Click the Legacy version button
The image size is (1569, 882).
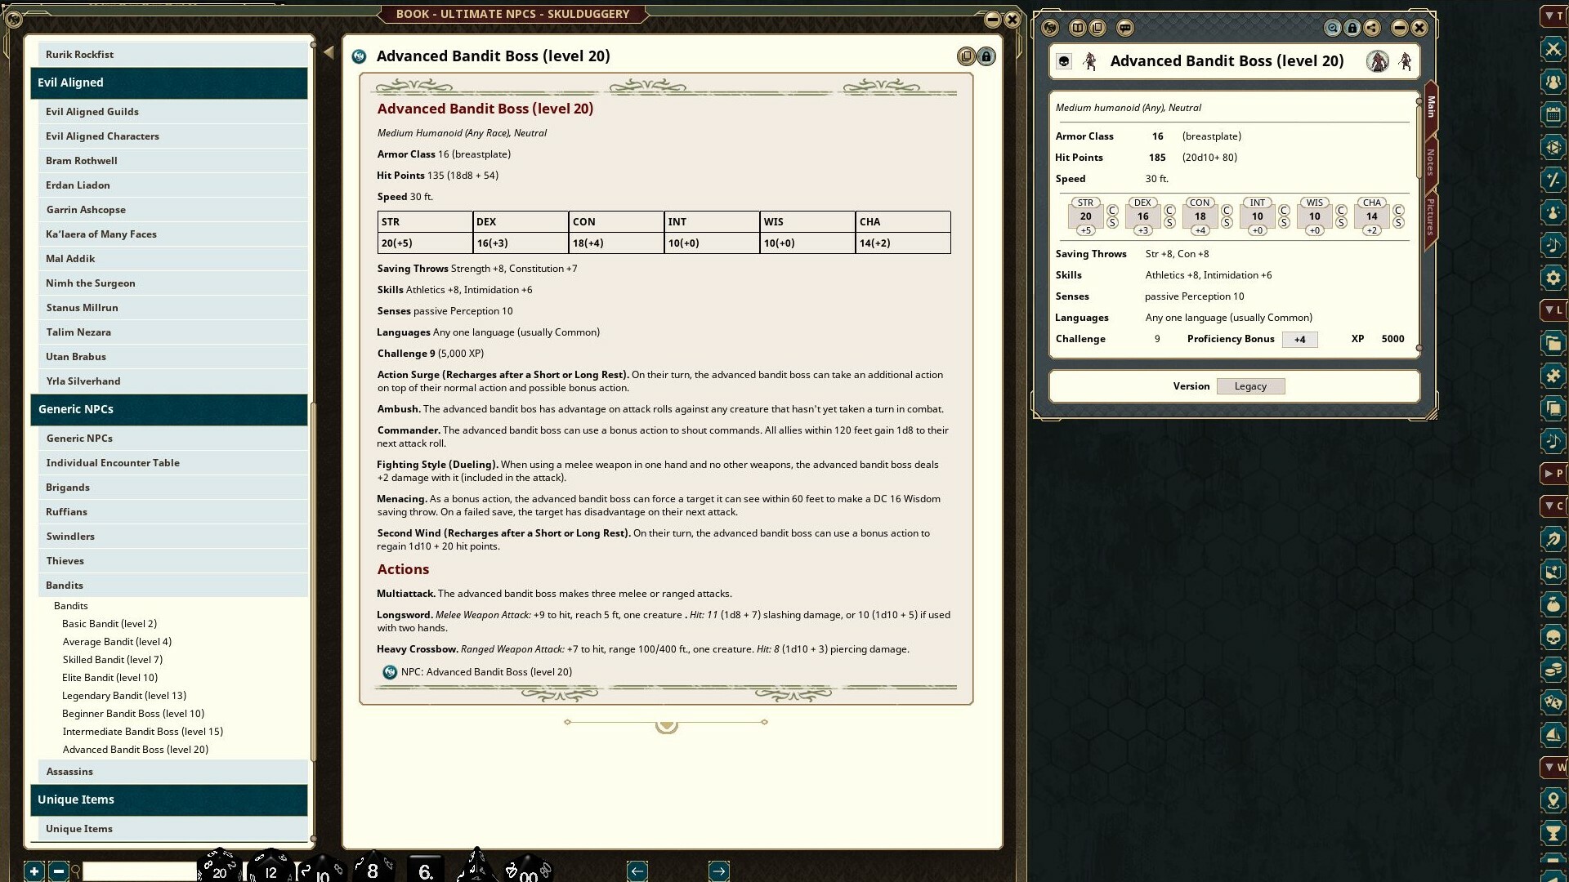pos(1250,385)
